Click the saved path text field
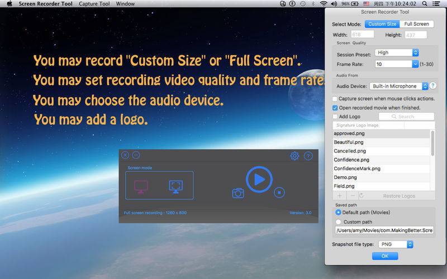Screen dimensions: 447x279 (384, 230)
